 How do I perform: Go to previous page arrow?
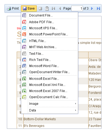pos(60,9)
